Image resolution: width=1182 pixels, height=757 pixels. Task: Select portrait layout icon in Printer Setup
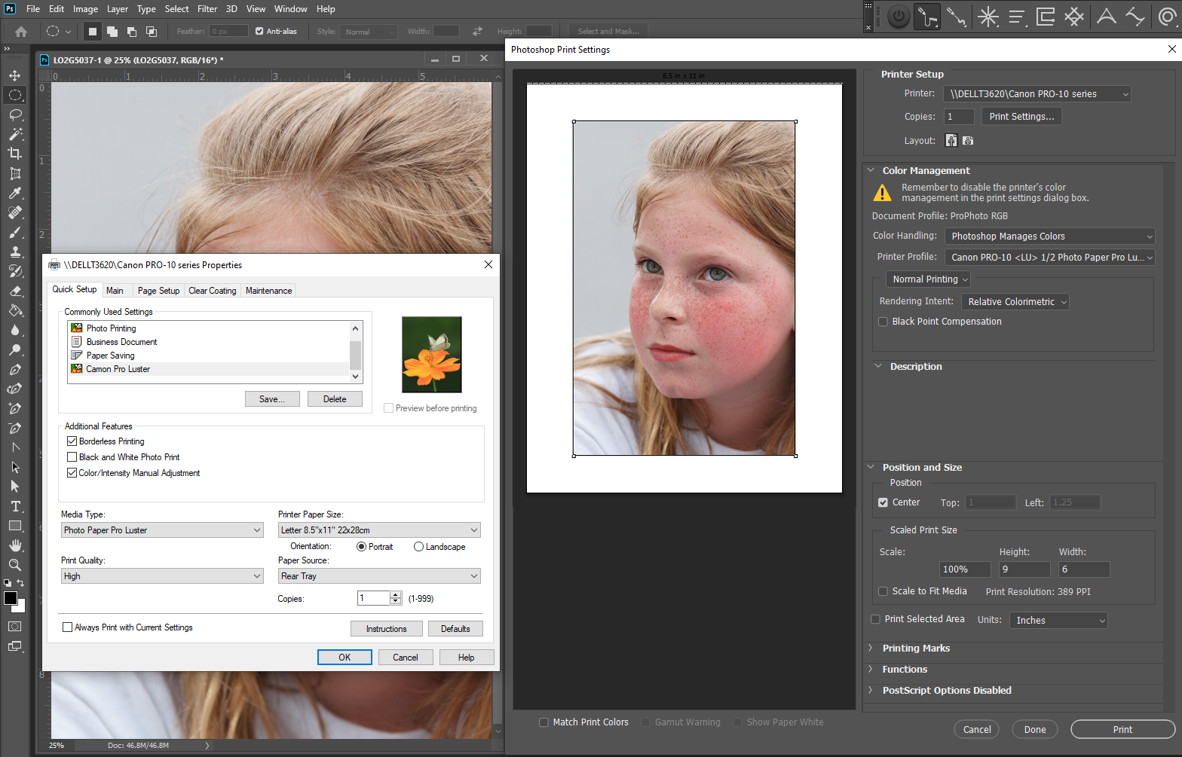pyautogui.click(x=951, y=141)
